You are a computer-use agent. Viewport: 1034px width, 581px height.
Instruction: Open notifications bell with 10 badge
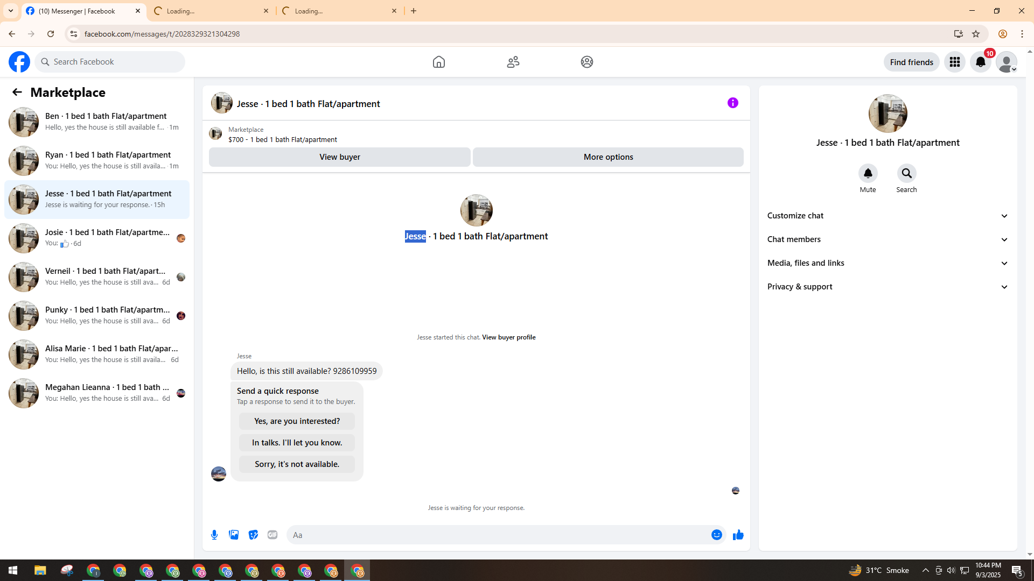click(981, 62)
